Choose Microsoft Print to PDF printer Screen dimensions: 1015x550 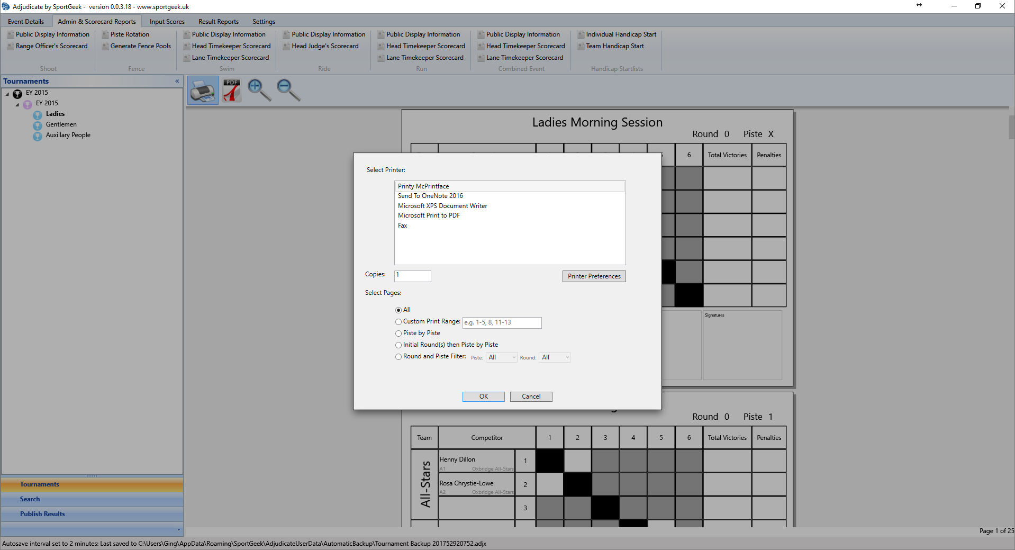[x=510, y=215]
